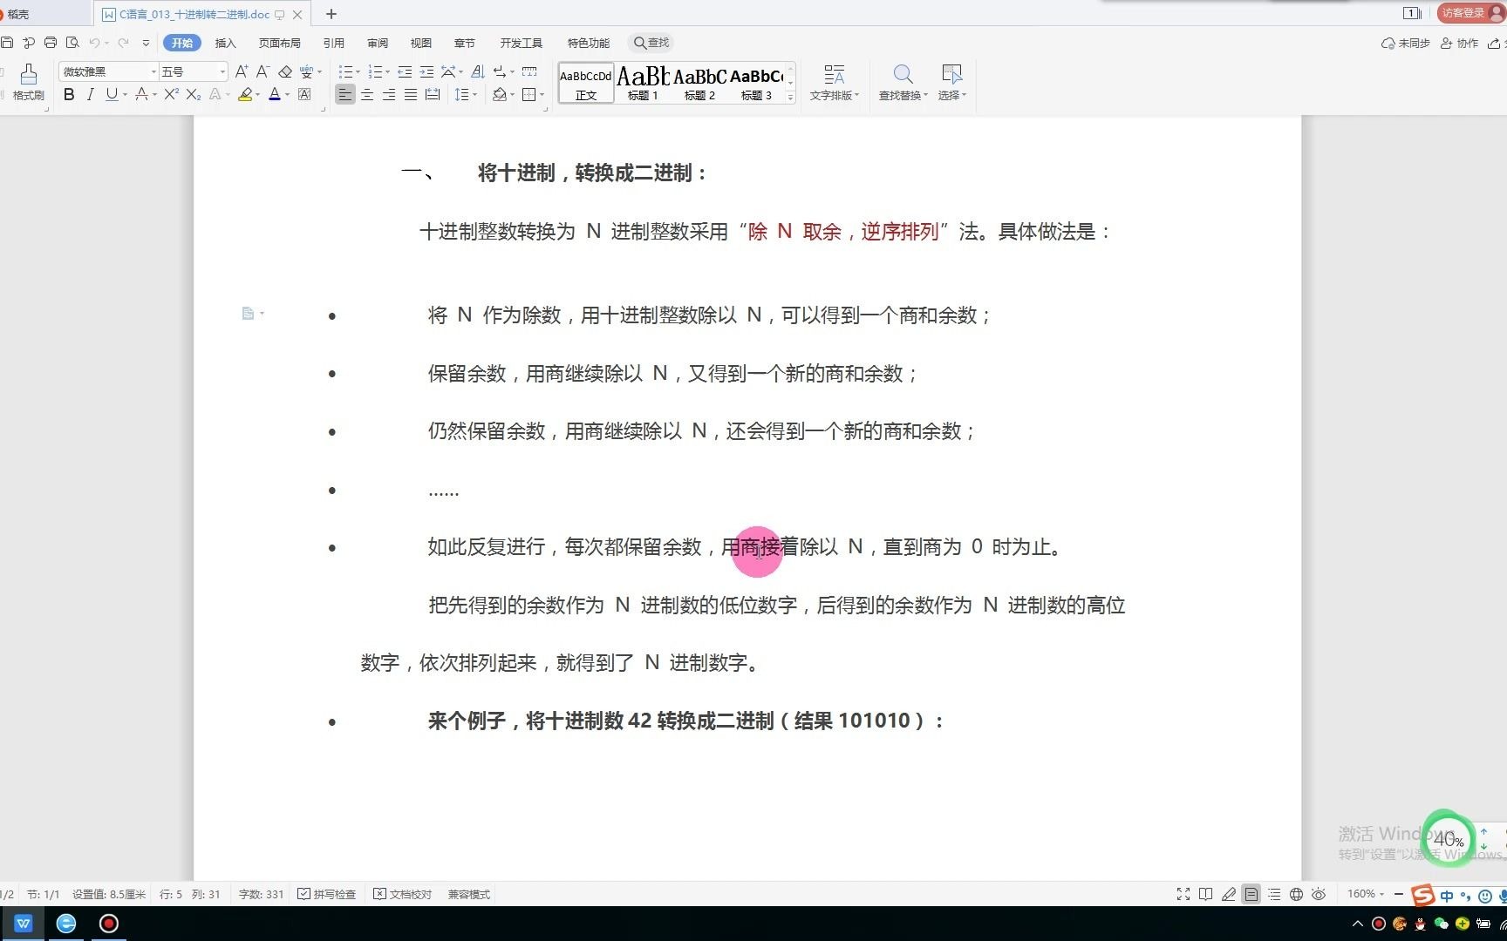The height and width of the screenshot is (941, 1507).
Task: Click align right paragraph icon
Action: coord(389,94)
